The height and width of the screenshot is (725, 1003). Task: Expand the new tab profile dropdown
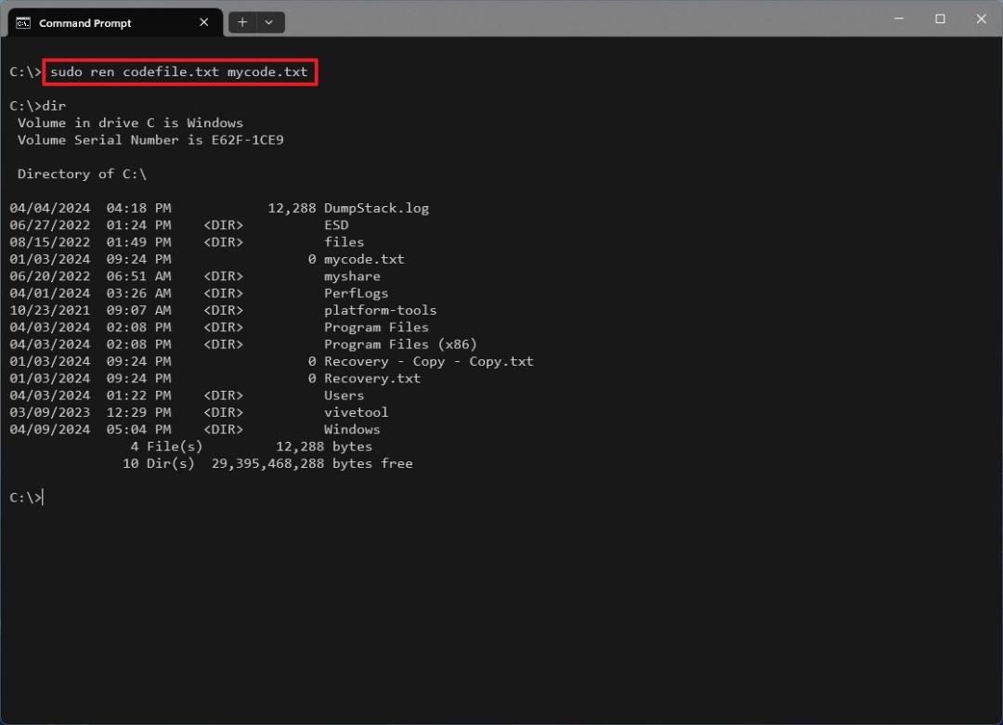click(269, 22)
